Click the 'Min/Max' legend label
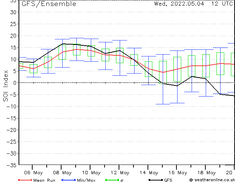The image size is (235, 182). click(86, 180)
